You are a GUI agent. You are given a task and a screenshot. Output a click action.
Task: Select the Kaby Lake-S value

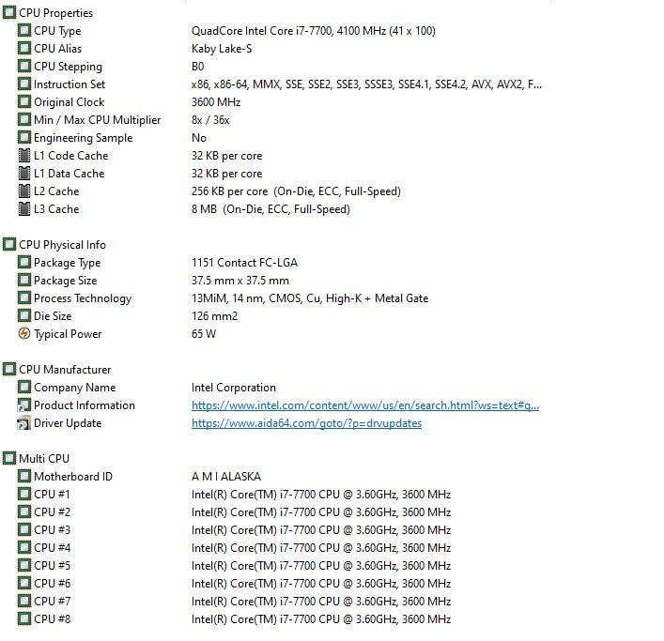click(x=222, y=48)
